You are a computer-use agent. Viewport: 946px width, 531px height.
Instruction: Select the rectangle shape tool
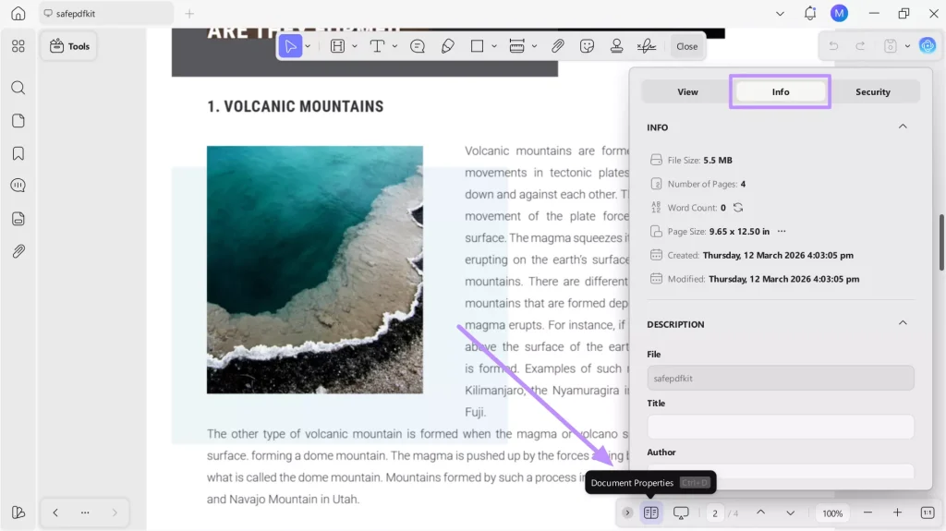coord(477,46)
